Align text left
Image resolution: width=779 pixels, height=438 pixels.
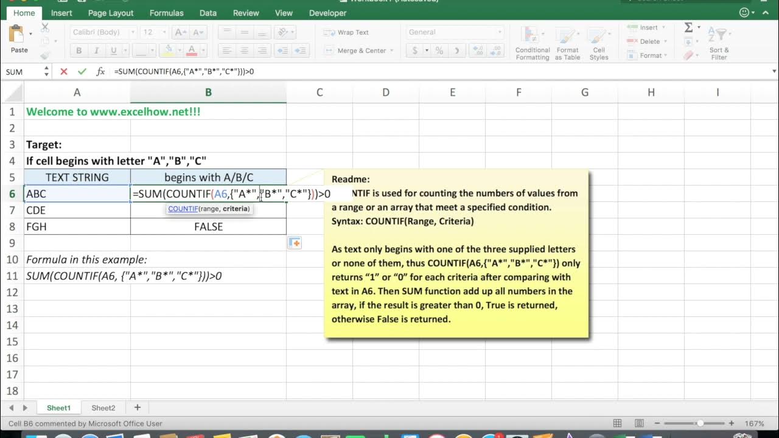pyautogui.click(x=226, y=50)
